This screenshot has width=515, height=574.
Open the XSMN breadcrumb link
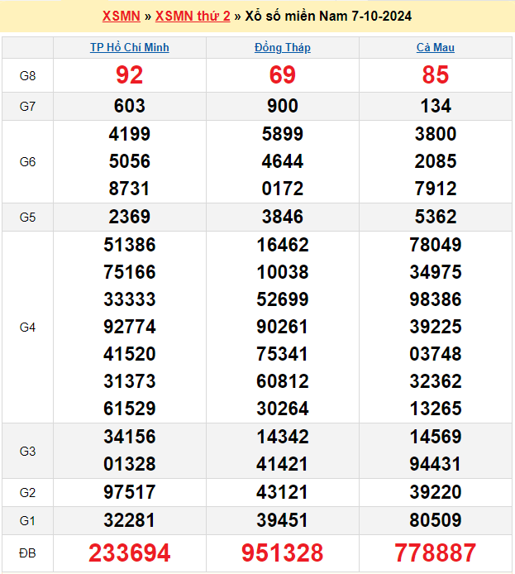(x=121, y=17)
